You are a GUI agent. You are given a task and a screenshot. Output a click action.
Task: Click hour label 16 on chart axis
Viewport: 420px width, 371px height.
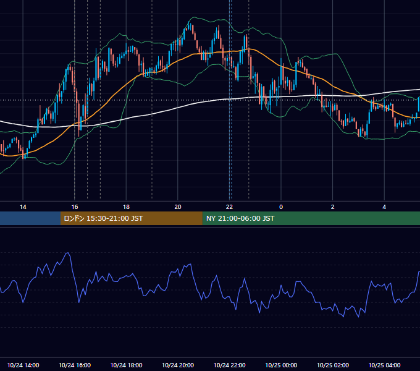75,207
